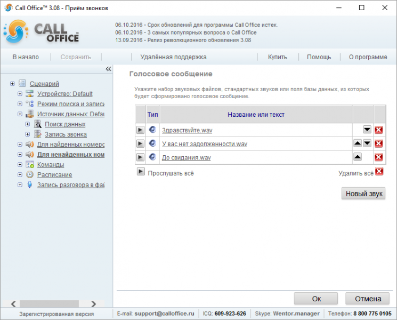The image size is (397, 320).
Task: Expand Запись разговора в файл node
Action: [x=20, y=185]
